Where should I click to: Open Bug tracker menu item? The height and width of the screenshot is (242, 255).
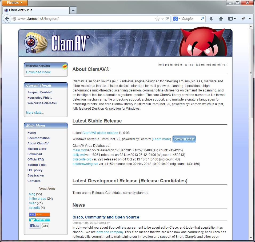[x=36, y=176]
